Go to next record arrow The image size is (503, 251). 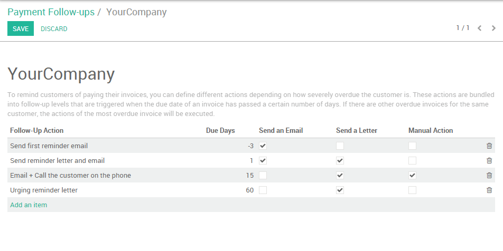(493, 28)
